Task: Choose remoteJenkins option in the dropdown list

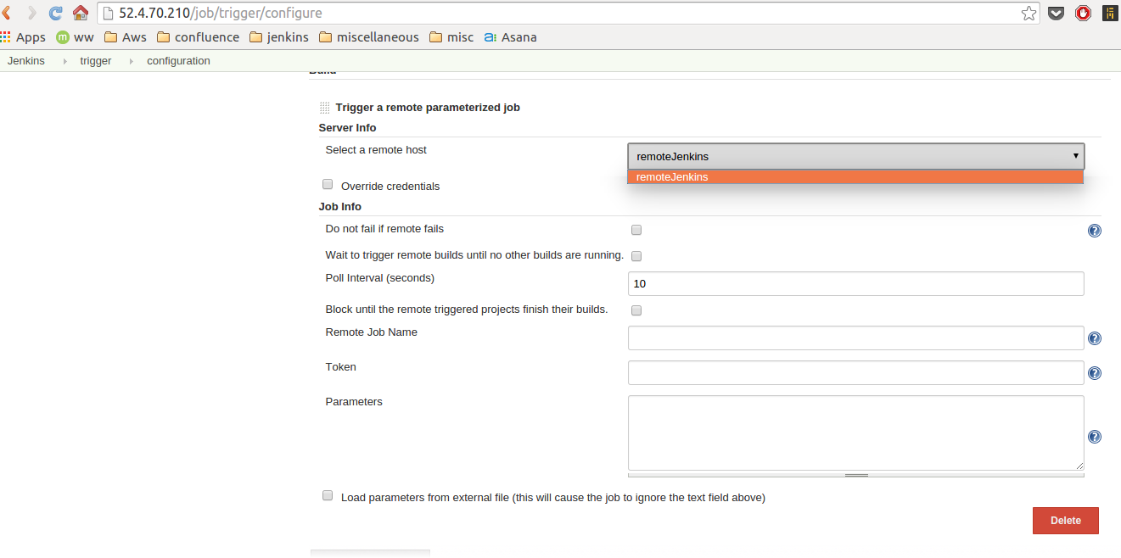Action: pos(855,177)
